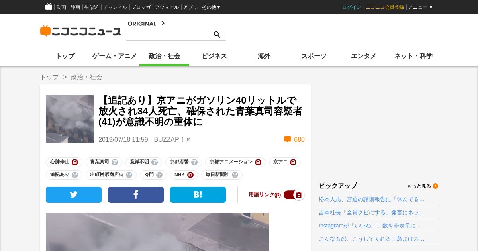Focus the news search input field
This screenshot has width=478, height=251.
pos(170,35)
